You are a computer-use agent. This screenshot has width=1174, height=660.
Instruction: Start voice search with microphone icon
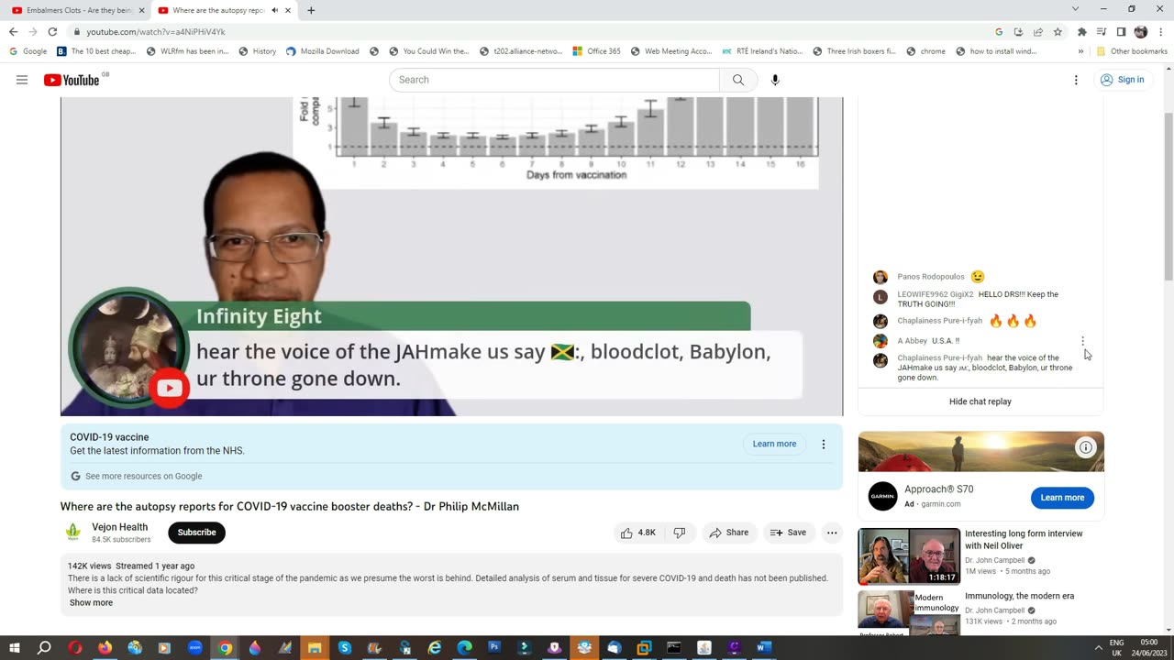click(775, 80)
